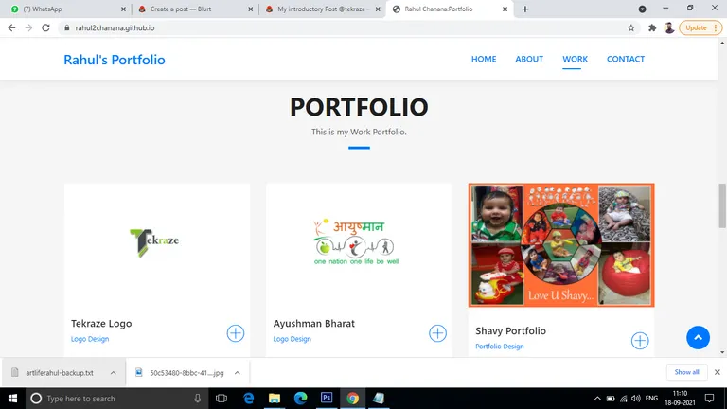
Task: Open the Shavy baby collage image
Action: (561, 245)
